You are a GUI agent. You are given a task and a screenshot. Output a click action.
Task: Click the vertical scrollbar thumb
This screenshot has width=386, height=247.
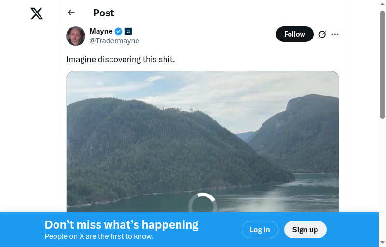tap(382, 63)
